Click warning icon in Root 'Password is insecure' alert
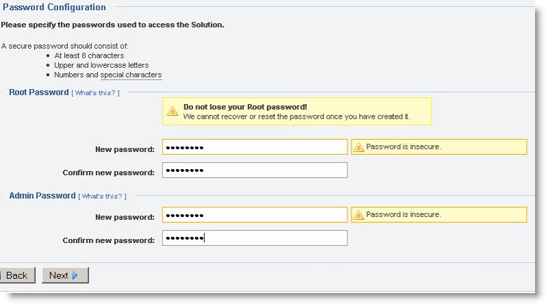The width and height of the screenshot is (546, 304). pyautogui.click(x=358, y=147)
